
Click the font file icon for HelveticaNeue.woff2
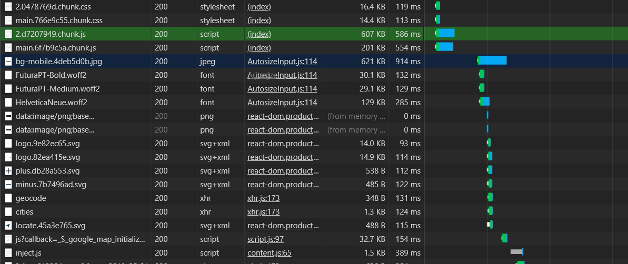(8, 103)
